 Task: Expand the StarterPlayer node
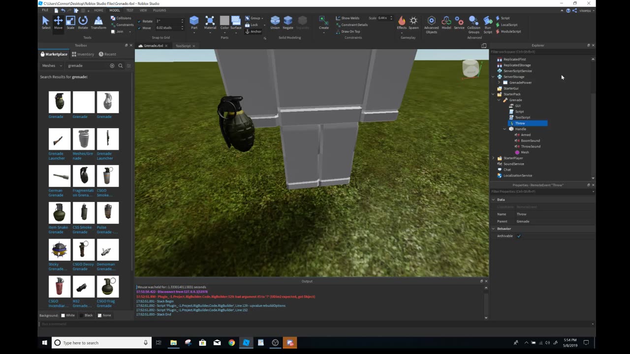click(x=493, y=158)
